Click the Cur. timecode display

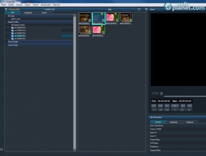point(161,101)
